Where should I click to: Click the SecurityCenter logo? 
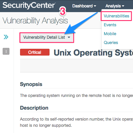coord(29,5)
